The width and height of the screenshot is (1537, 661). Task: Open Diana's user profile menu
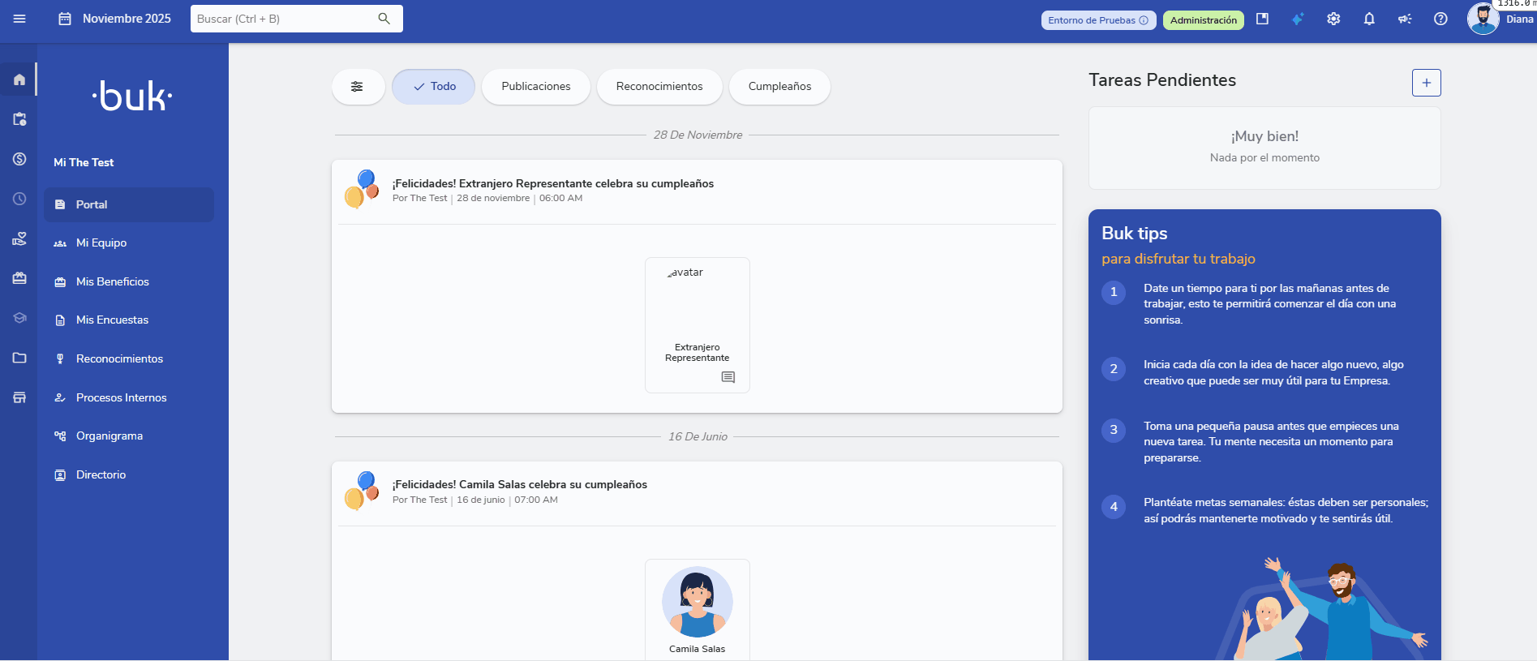[1500, 19]
